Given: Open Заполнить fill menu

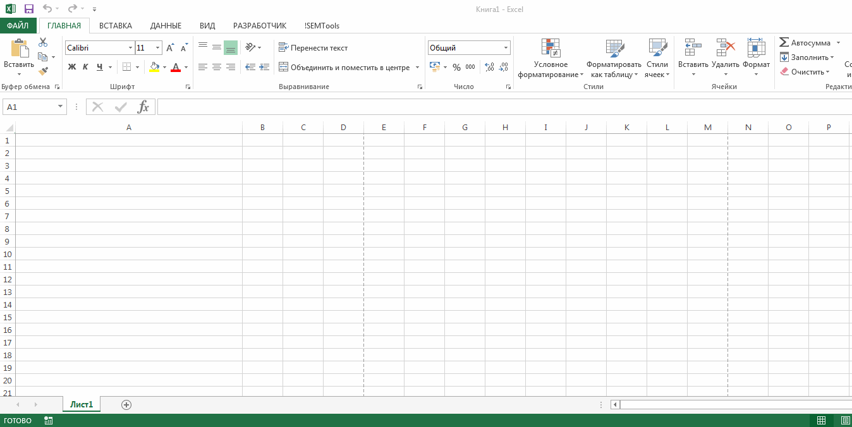Looking at the screenshot, I should tap(807, 57).
